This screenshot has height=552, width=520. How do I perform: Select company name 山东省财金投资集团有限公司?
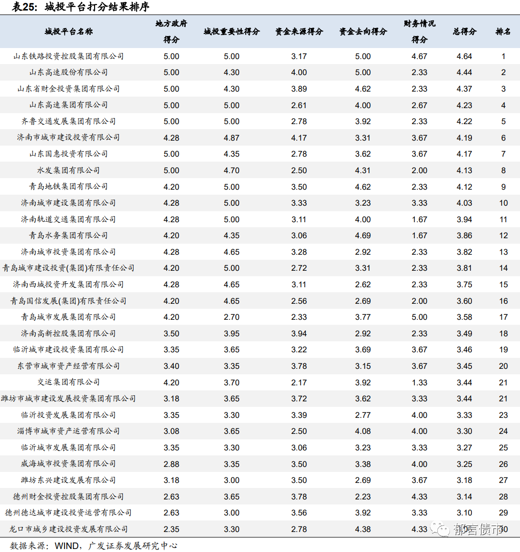pyautogui.click(x=69, y=89)
